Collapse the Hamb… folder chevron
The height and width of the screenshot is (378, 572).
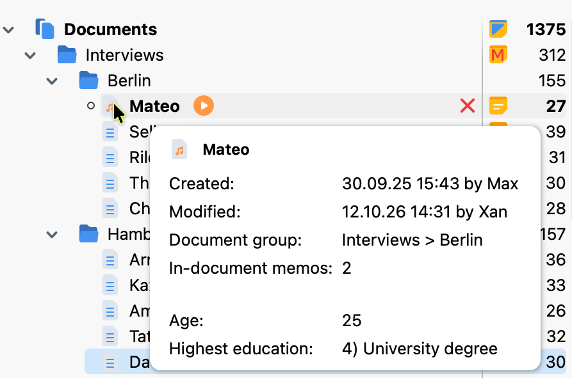(x=52, y=235)
